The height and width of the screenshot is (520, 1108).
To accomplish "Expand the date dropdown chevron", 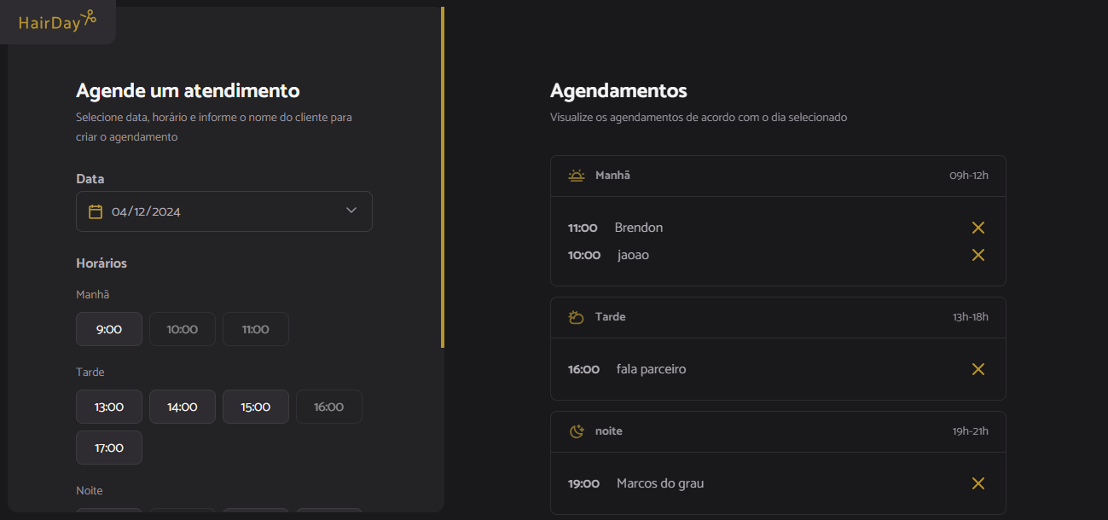I will pos(351,211).
